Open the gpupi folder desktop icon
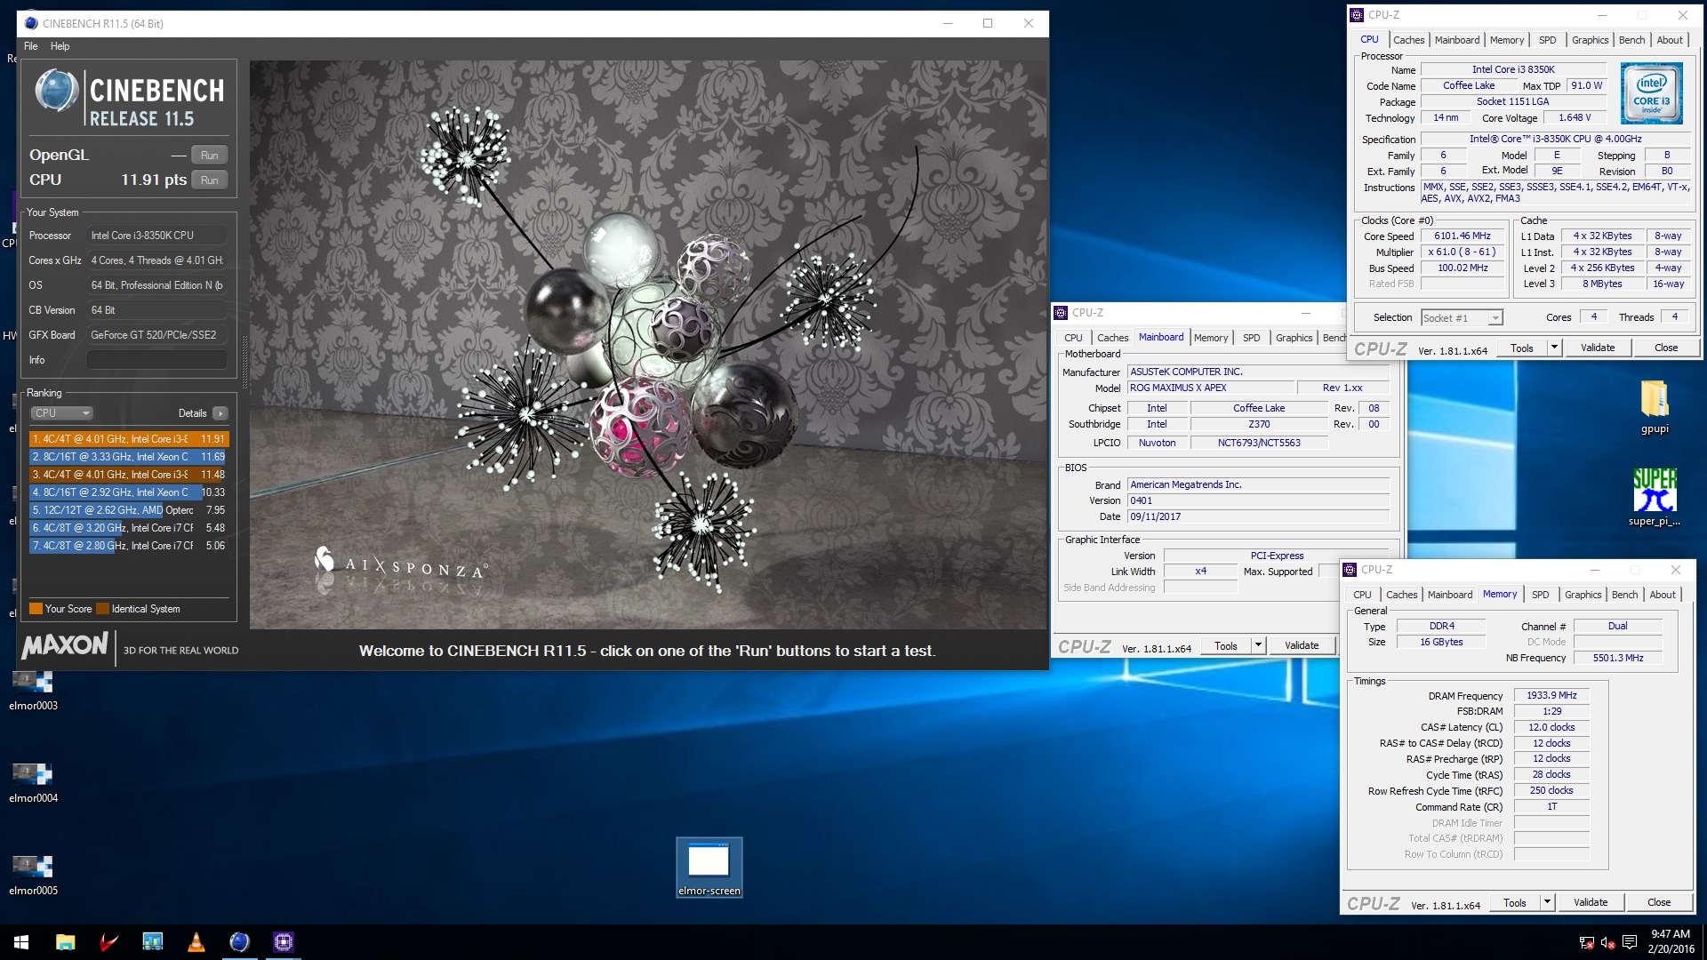1707x960 pixels. click(x=1655, y=407)
